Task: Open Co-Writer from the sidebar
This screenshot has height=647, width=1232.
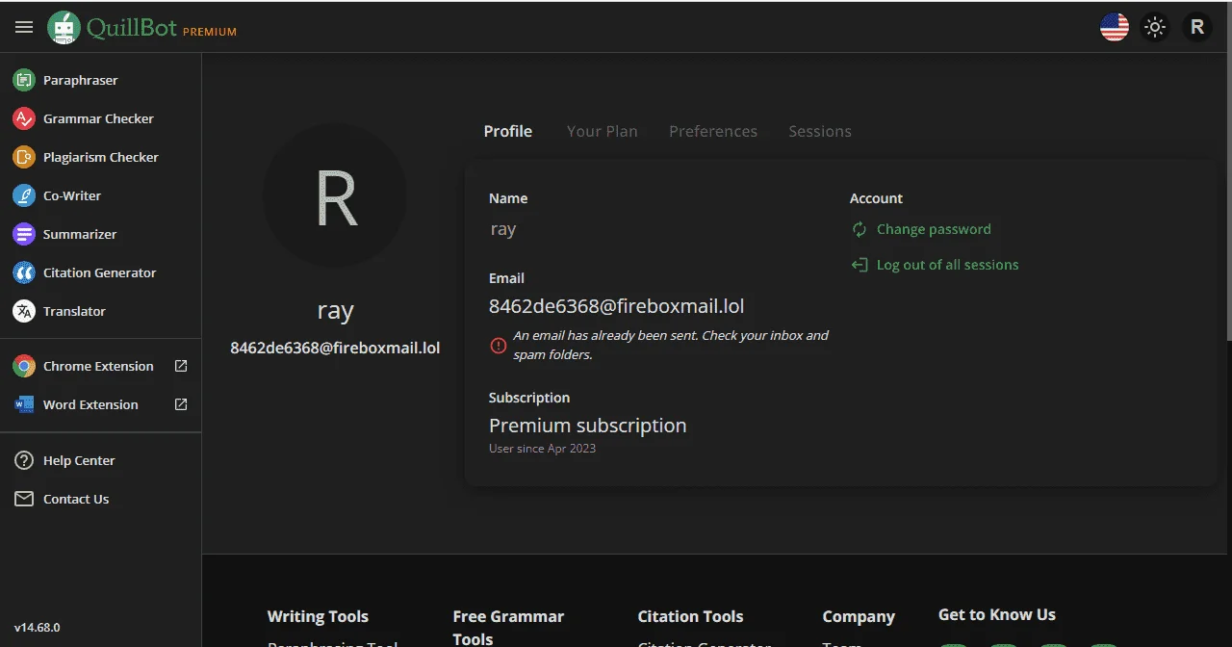Action: coord(100,195)
